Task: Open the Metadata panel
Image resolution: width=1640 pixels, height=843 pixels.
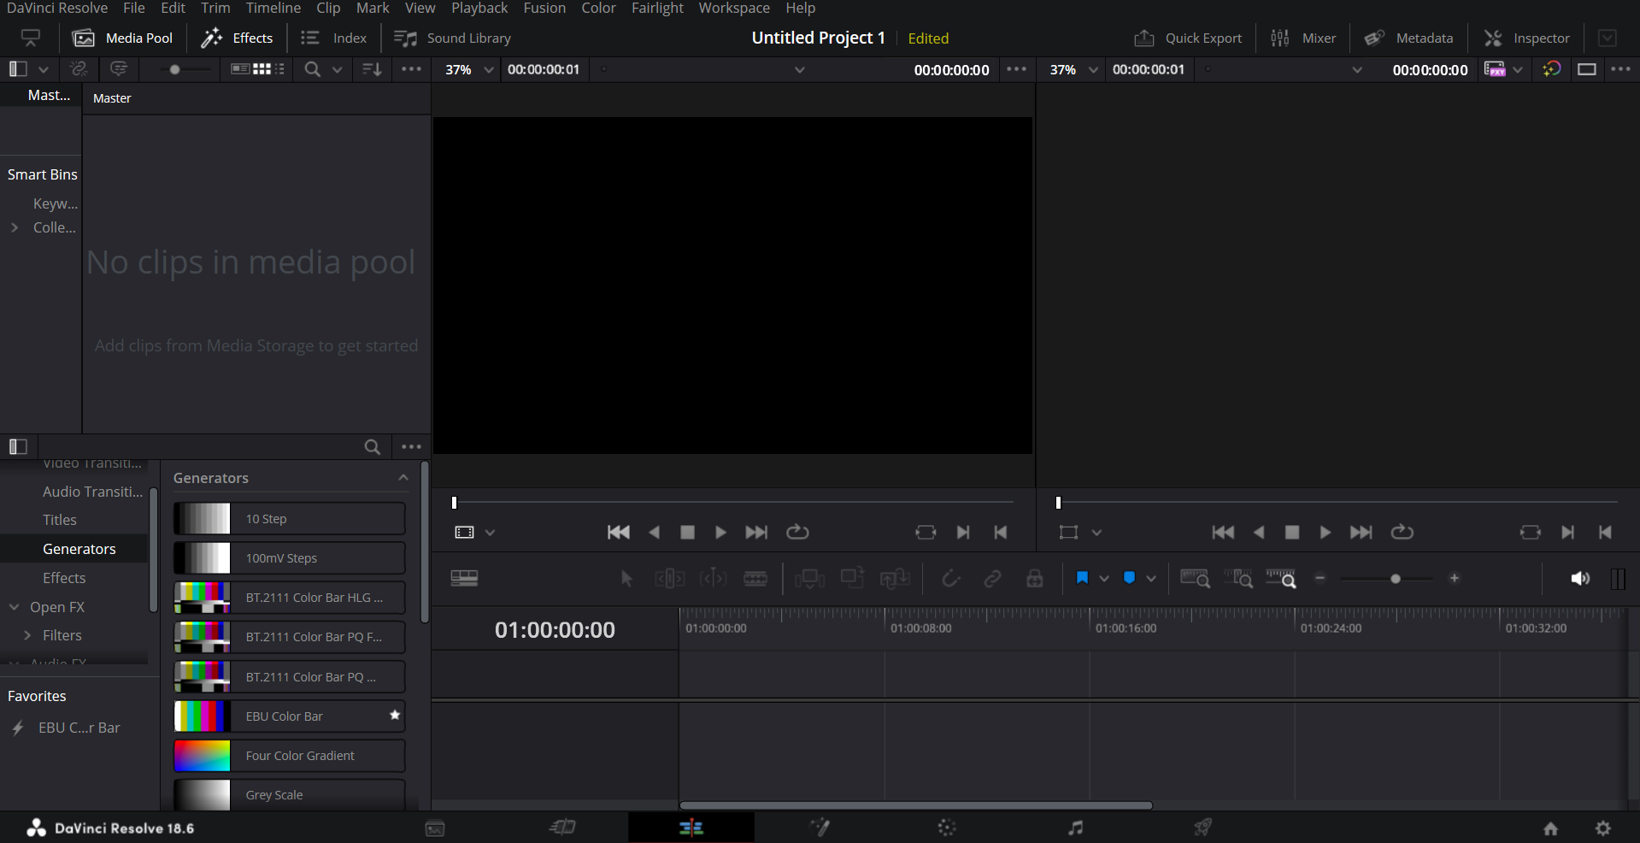Action: pos(1408,38)
